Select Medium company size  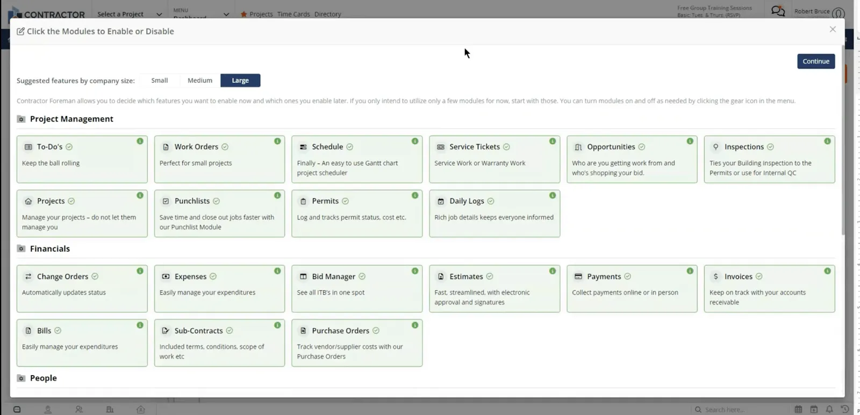point(200,81)
